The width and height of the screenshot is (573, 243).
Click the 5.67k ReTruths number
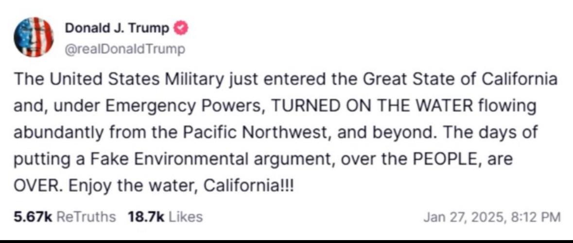[33, 217]
